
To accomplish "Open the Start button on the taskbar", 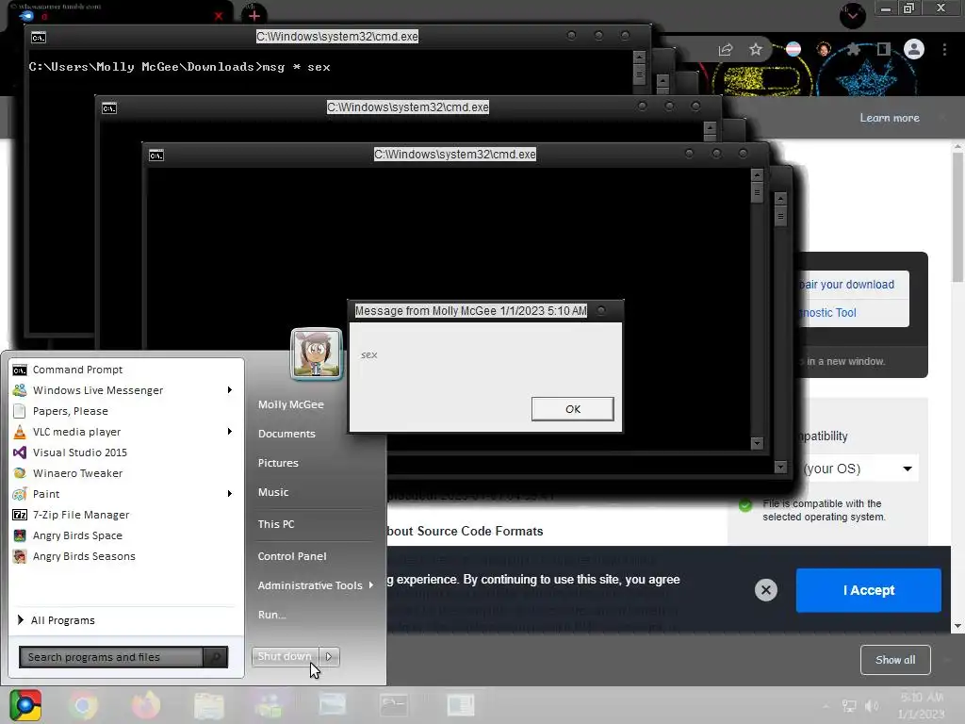I will (25, 705).
